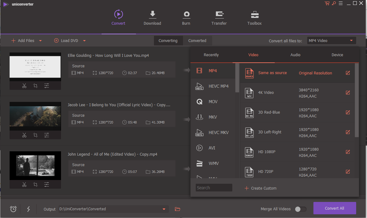Open the Burn section
367x218 pixels.
pyautogui.click(x=186, y=18)
